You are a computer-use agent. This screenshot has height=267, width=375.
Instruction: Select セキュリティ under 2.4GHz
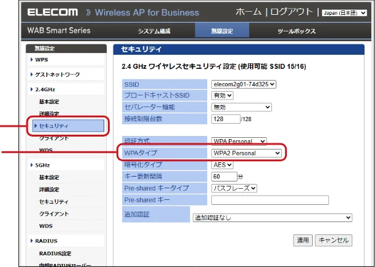pyautogui.click(x=68, y=126)
